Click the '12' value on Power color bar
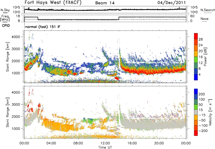 coord(200,63)
